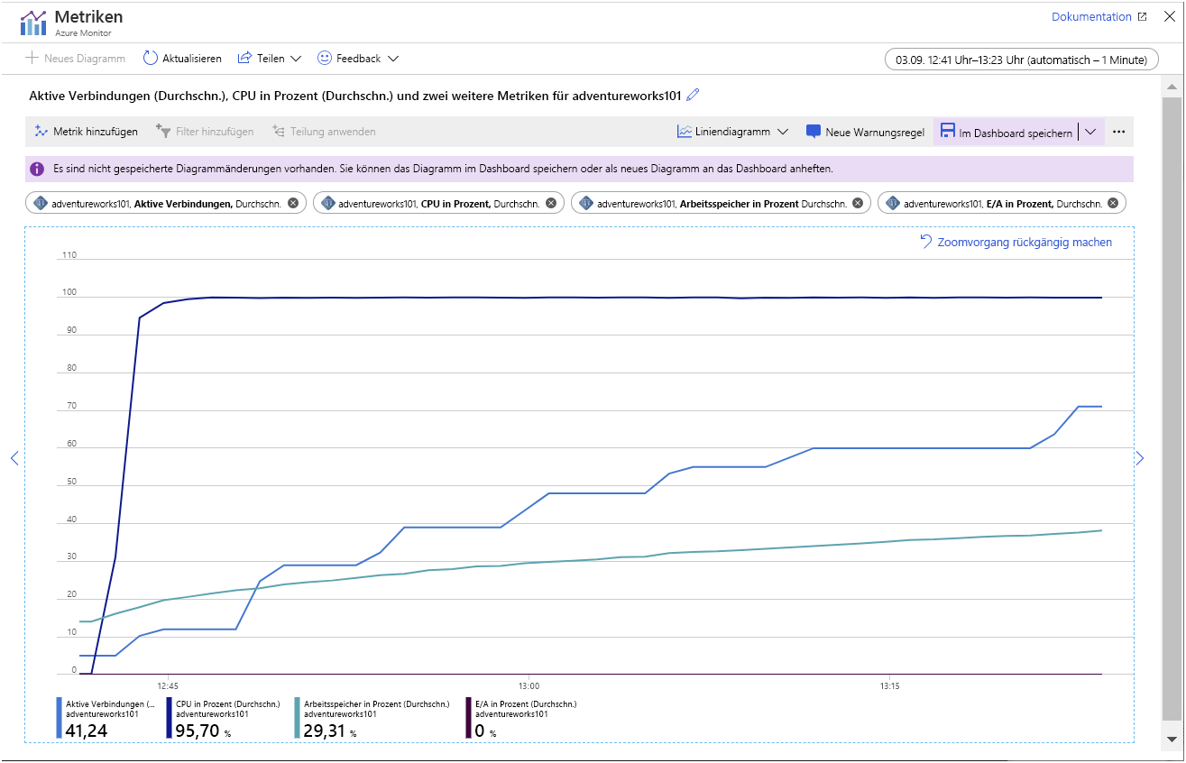Click Filter hinzufügen
Screen dimensions: 1186x763
coord(205,132)
